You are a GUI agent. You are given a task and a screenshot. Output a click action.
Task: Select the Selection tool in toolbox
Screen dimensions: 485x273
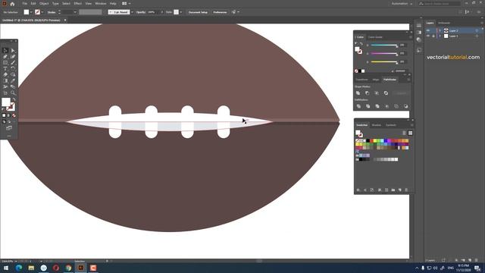[5, 51]
